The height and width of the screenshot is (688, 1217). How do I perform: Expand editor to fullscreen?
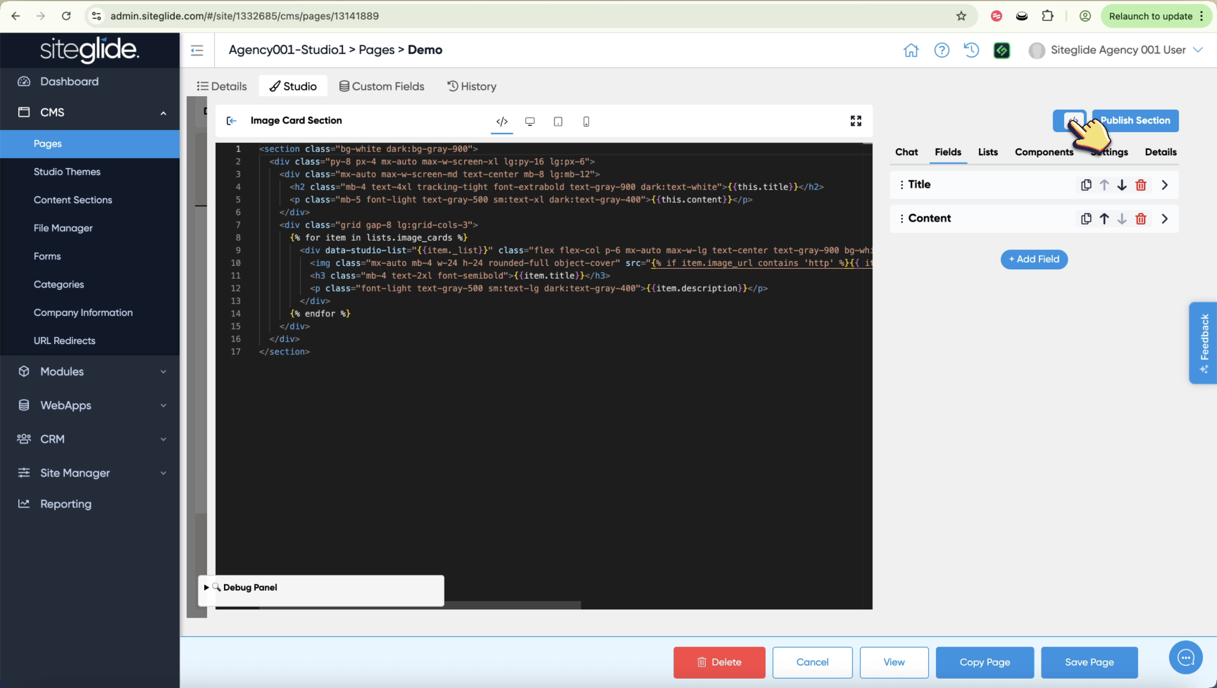[856, 121]
